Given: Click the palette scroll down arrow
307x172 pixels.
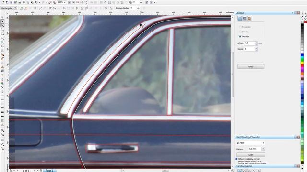Looking at the screenshot, I should pyautogui.click(x=302, y=166).
